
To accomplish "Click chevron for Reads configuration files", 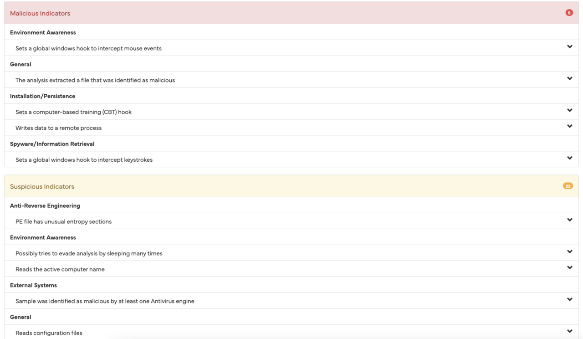I will [569, 332].
